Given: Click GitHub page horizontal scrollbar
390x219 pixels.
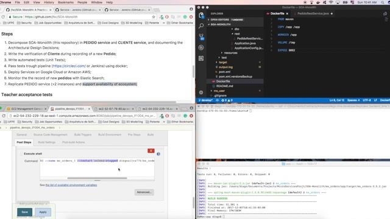Looking at the screenshot, I should click(x=88, y=102).
